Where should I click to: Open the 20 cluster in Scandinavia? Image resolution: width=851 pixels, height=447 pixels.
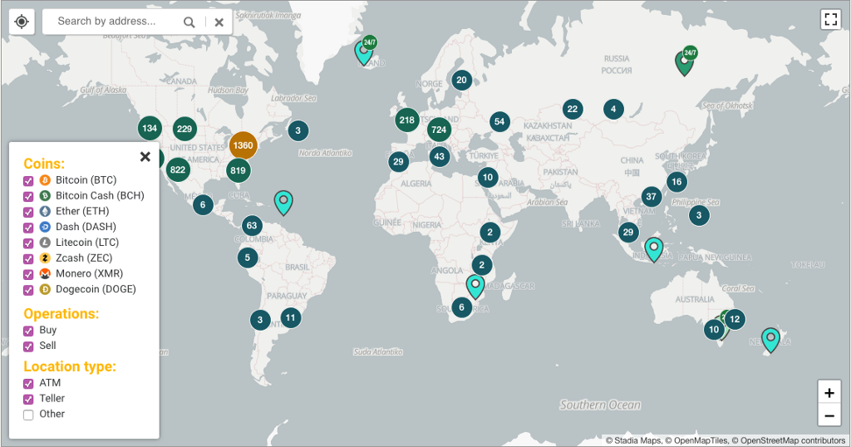click(x=462, y=81)
